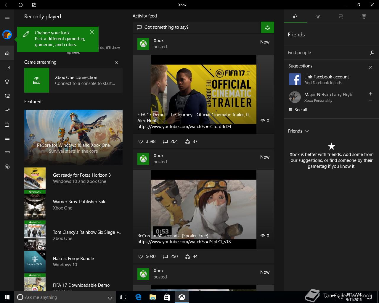Go to Home in sidebar

tap(7, 54)
